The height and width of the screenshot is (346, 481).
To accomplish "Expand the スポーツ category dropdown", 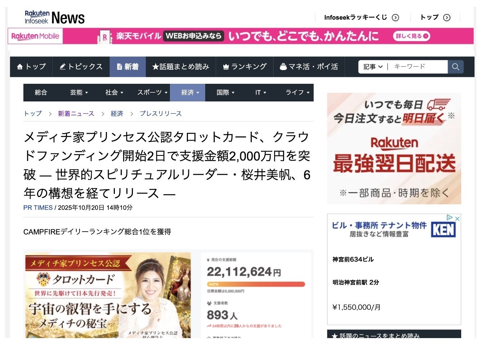I will tap(152, 92).
